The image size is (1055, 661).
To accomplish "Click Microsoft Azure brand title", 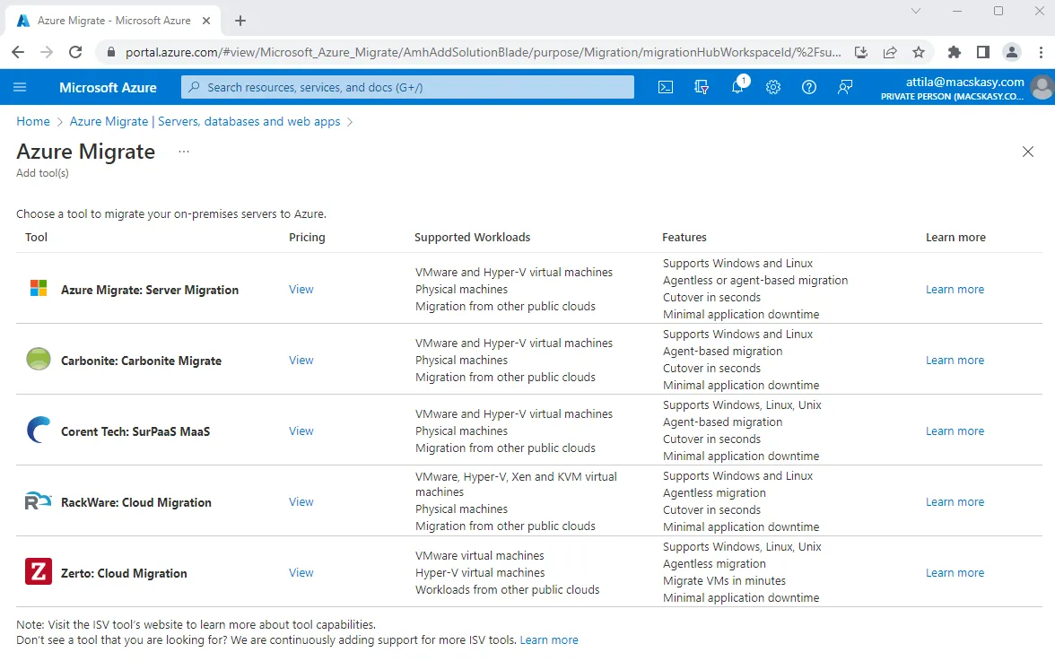I will [108, 87].
